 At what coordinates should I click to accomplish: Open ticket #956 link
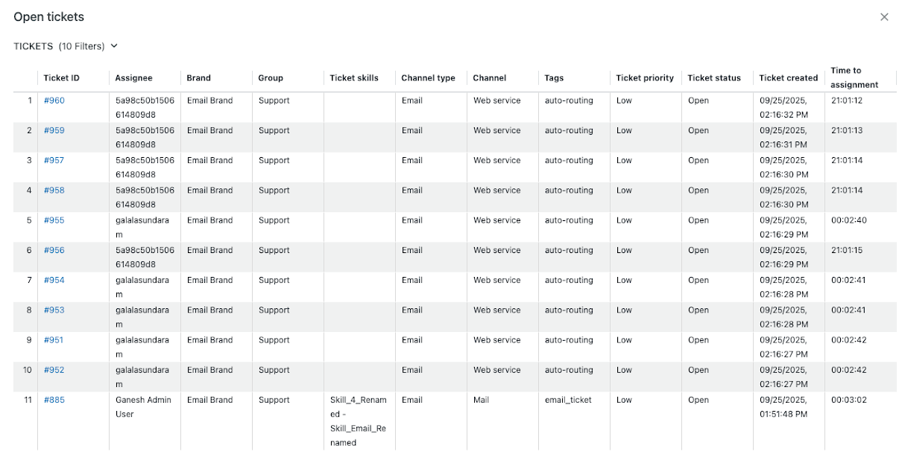point(54,250)
